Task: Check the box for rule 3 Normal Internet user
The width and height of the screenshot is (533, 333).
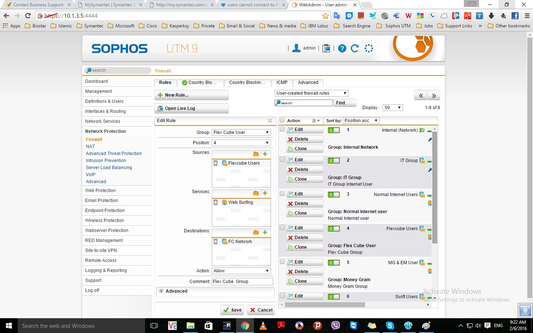Action: [282, 194]
